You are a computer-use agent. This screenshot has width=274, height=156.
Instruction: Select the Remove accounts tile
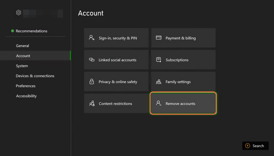point(183,103)
